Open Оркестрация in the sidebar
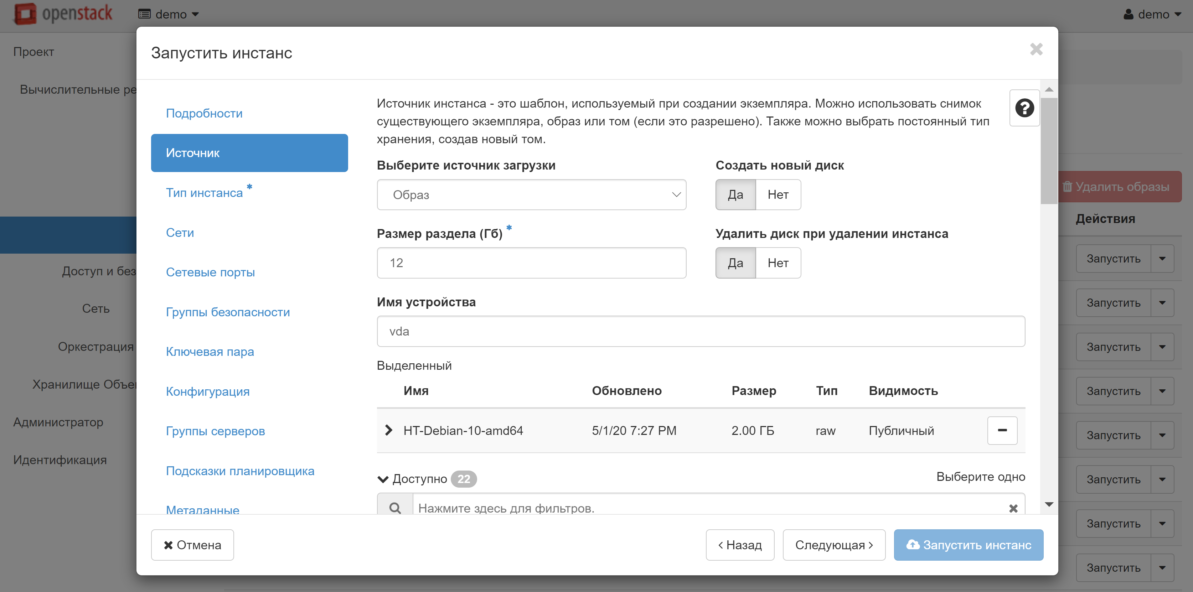 tap(96, 347)
